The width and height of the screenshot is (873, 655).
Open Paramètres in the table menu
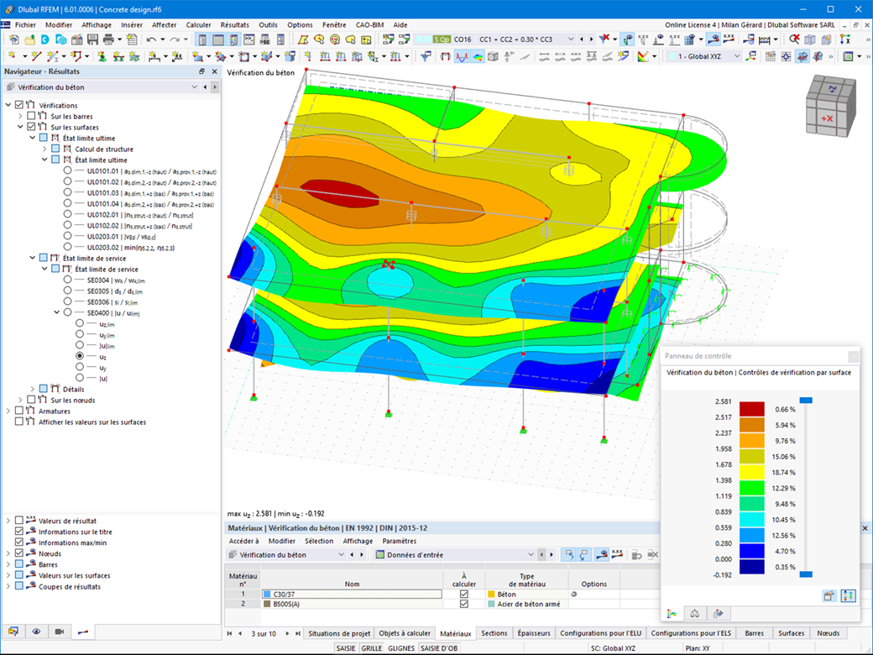(x=400, y=541)
